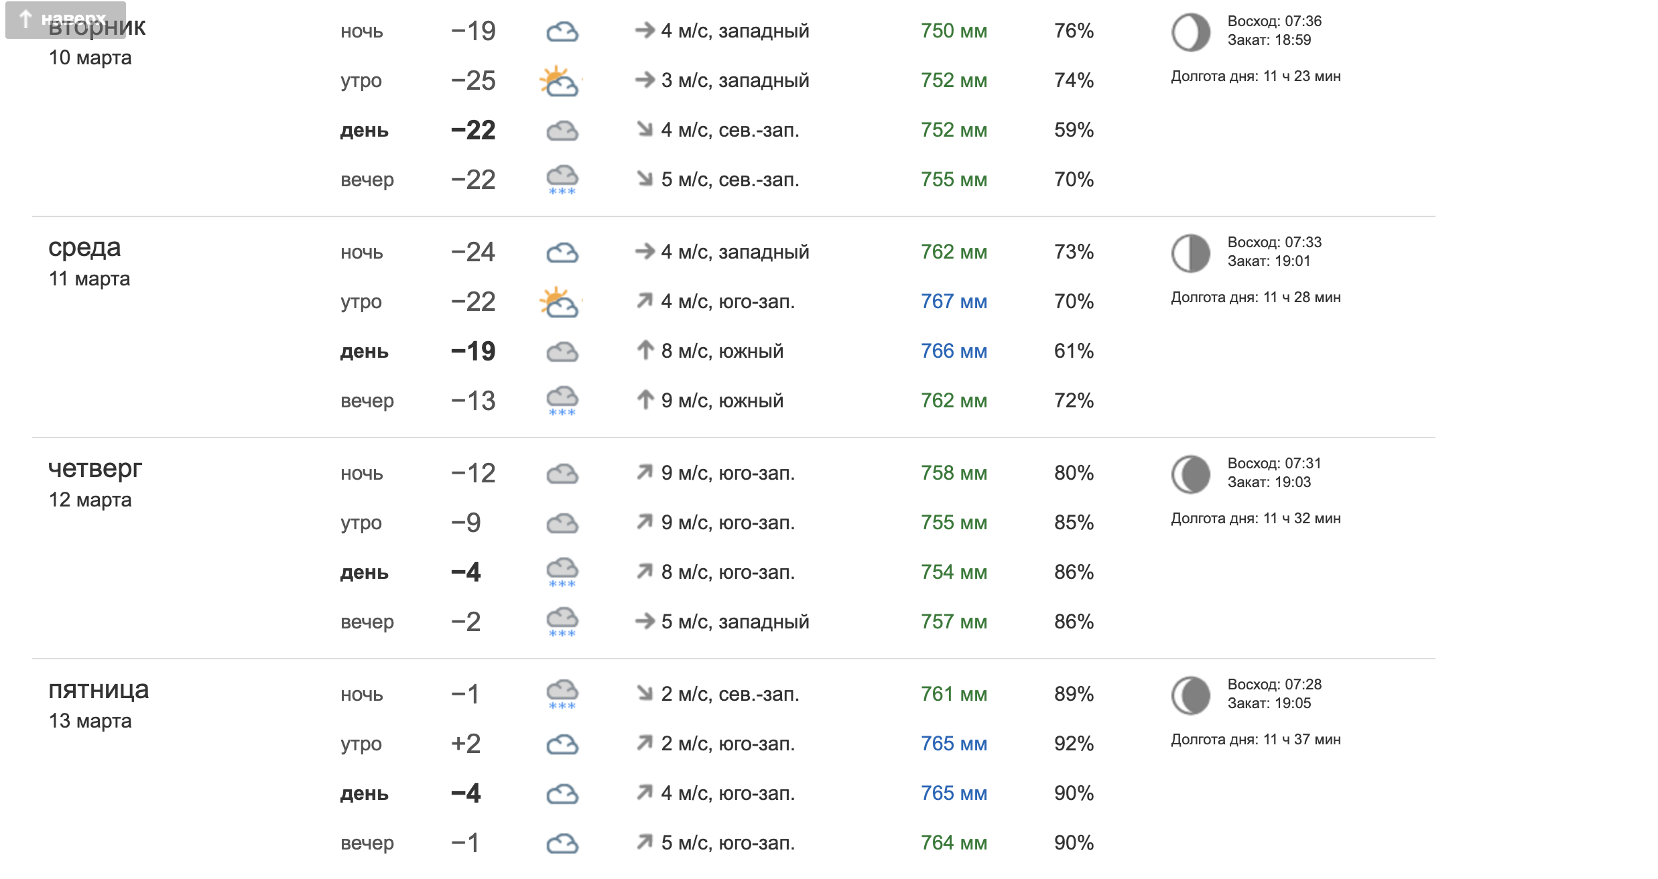
Task: Click the moon phase icon for 10 марта
Action: 1190,31
